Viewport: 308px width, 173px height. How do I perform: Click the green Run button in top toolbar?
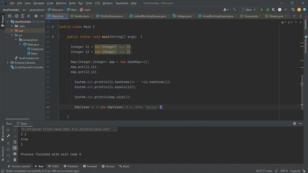click(262, 10)
